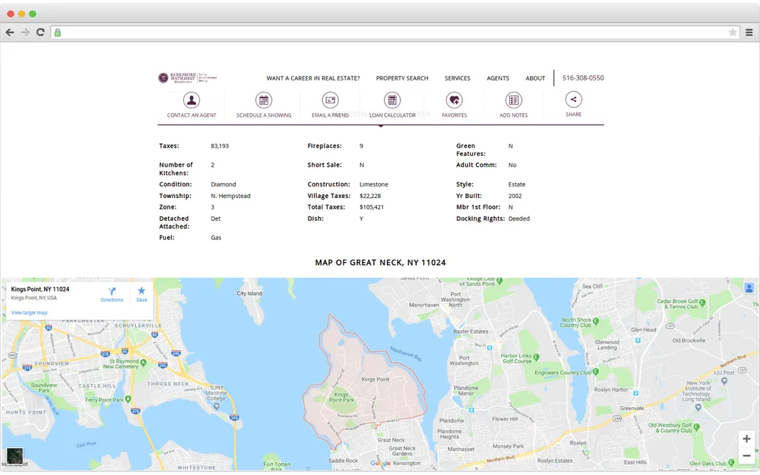The width and height of the screenshot is (760, 475).
Task: Open Schedule a Showing
Action: 264,100
